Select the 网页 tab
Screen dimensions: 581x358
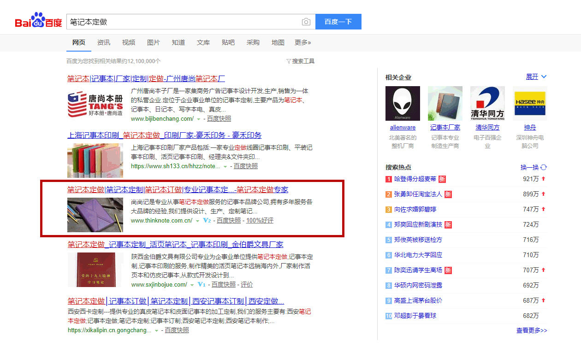click(x=79, y=42)
